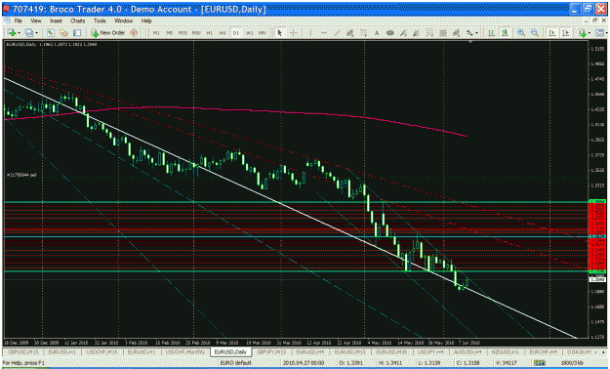Open the File menu
Viewport: 610px width, 369px height.
[x=18, y=20]
